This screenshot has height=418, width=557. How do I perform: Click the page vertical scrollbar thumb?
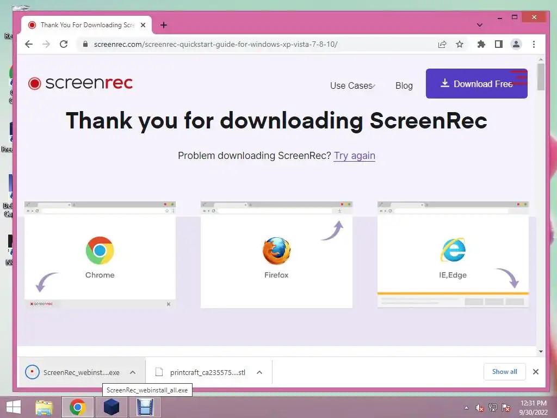point(541,77)
